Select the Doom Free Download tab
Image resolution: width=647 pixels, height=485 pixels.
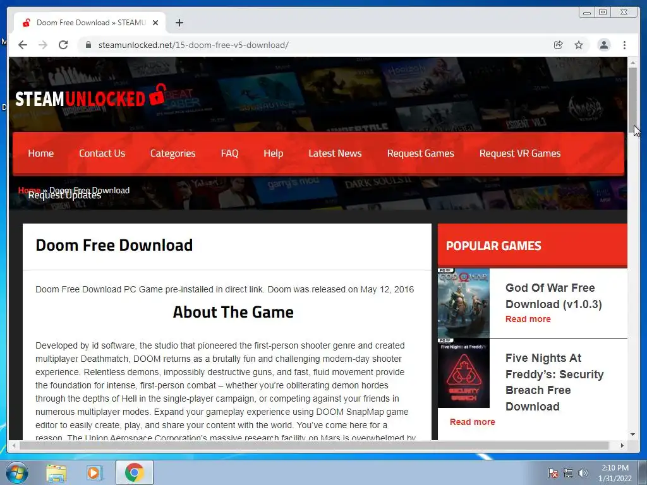coord(90,23)
